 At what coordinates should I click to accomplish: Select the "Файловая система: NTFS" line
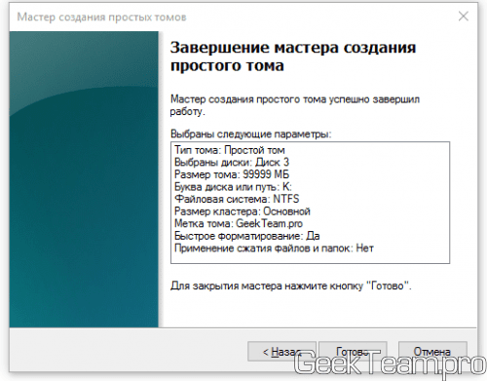pyautogui.click(x=237, y=199)
